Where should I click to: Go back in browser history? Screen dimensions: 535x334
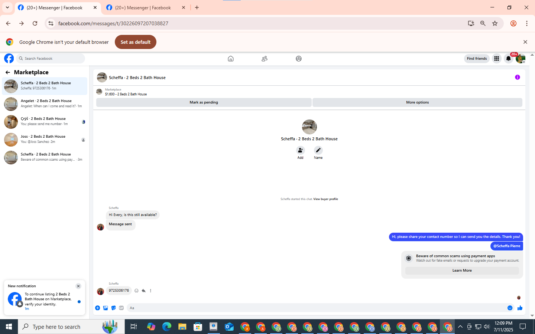[x=8, y=23]
